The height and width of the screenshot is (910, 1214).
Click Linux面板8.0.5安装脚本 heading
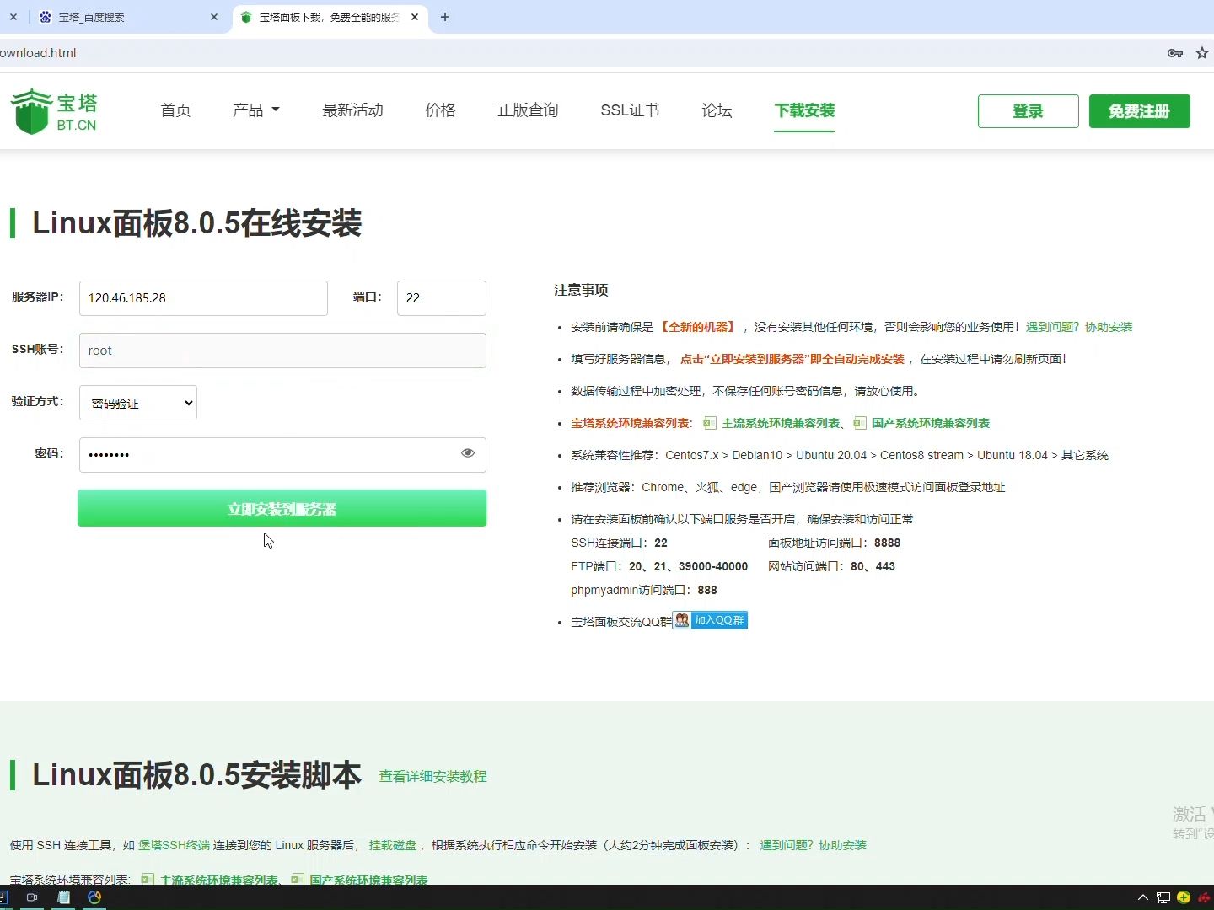(x=196, y=775)
